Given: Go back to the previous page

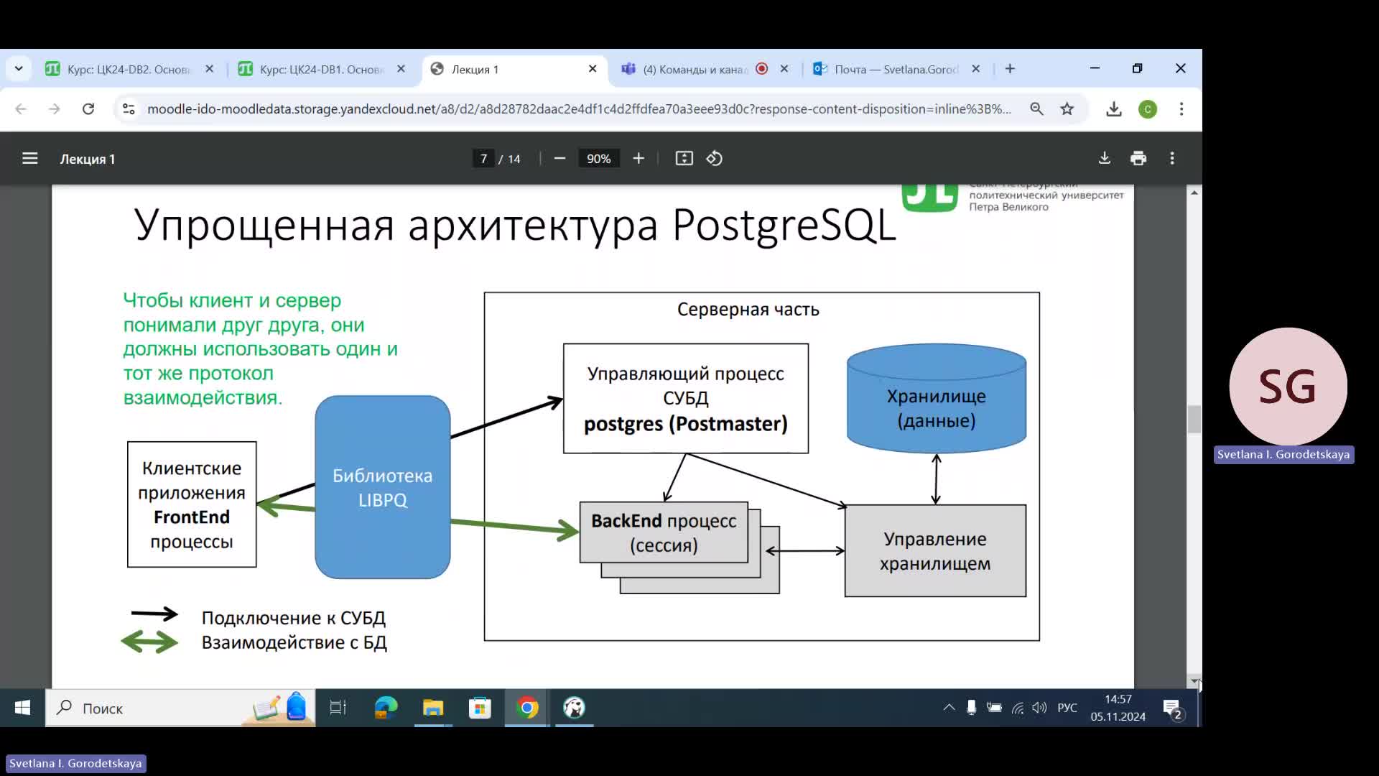Looking at the screenshot, I should (x=21, y=109).
